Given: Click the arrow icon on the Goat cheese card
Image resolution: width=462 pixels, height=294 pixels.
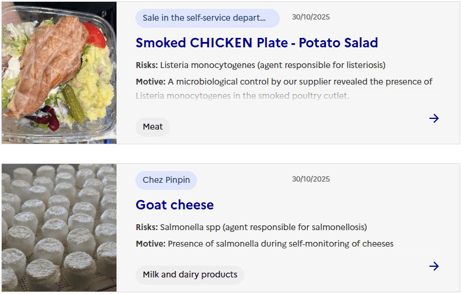Looking at the screenshot, I should [434, 266].
